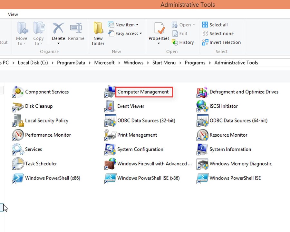The width and height of the screenshot is (290, 232).
Task: Click the Properties ribbon icon
Action: [159, 28]
